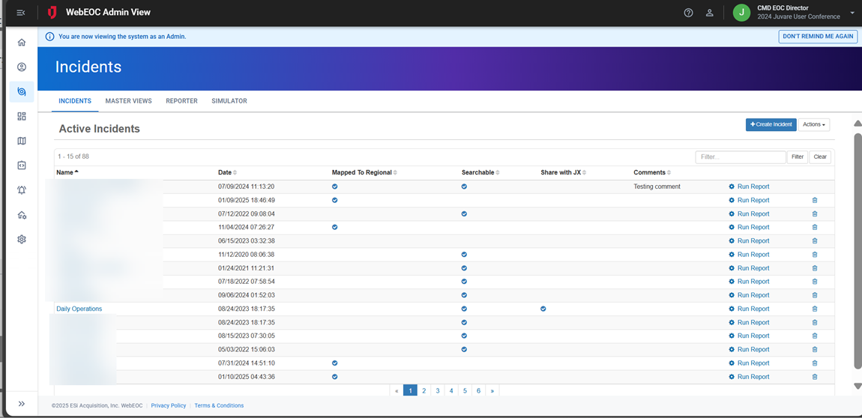Open the map icon in the left sidebar
Screen dimensions: 862x418
22,141
